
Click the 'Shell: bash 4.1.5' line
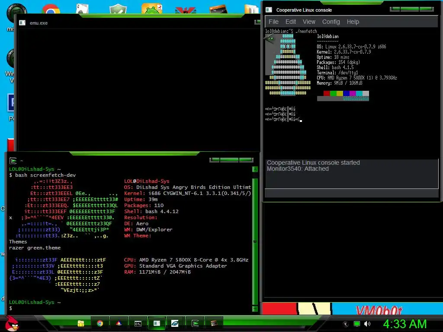click(x=335, y=67)
